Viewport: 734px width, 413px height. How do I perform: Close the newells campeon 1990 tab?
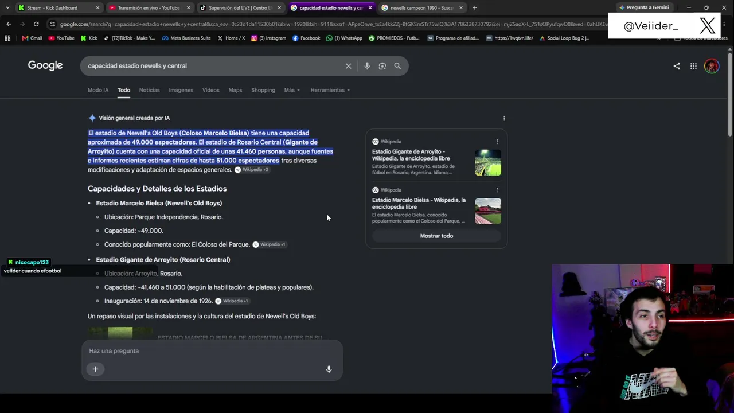pos(461,8)
